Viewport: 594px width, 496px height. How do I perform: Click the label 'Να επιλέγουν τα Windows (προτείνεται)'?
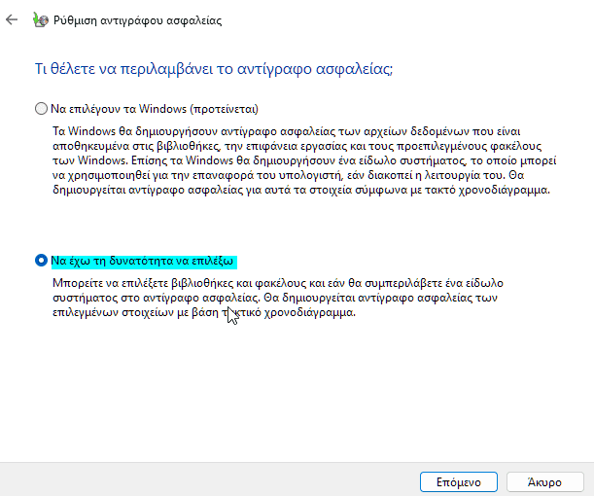(x=155, y=109)
